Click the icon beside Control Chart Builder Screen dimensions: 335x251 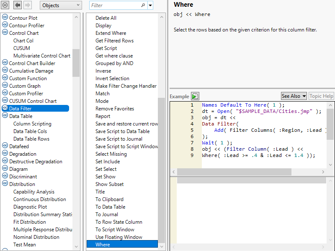5,63
